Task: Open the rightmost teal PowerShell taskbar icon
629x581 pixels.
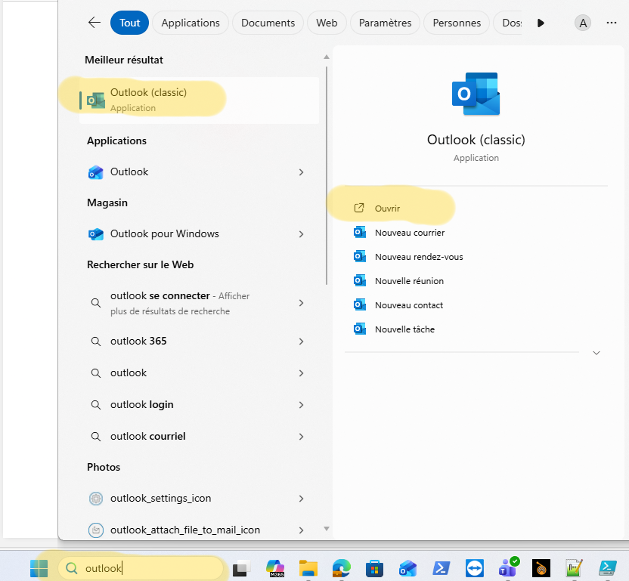Action: coord(608,568)
